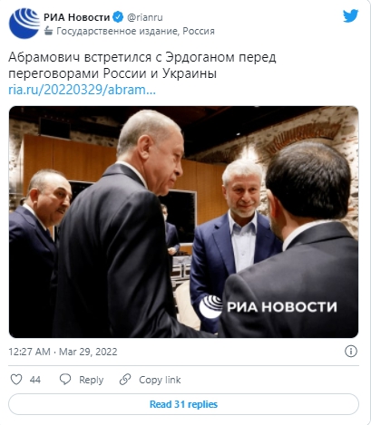371x425 pixels.
Task: Click the reply speech bubble icon
Action: point(65,380)
